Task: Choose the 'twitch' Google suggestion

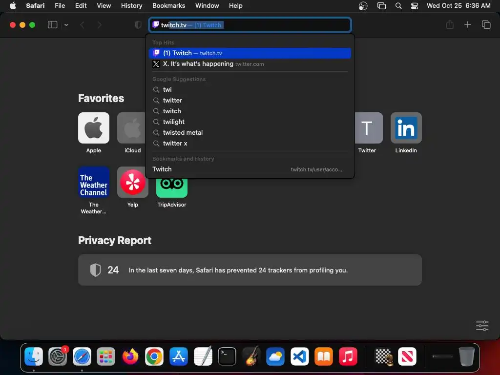Action: [x=250, y=111]
